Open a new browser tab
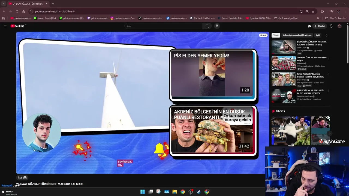 pyautogui.click(x=53, y=4)
